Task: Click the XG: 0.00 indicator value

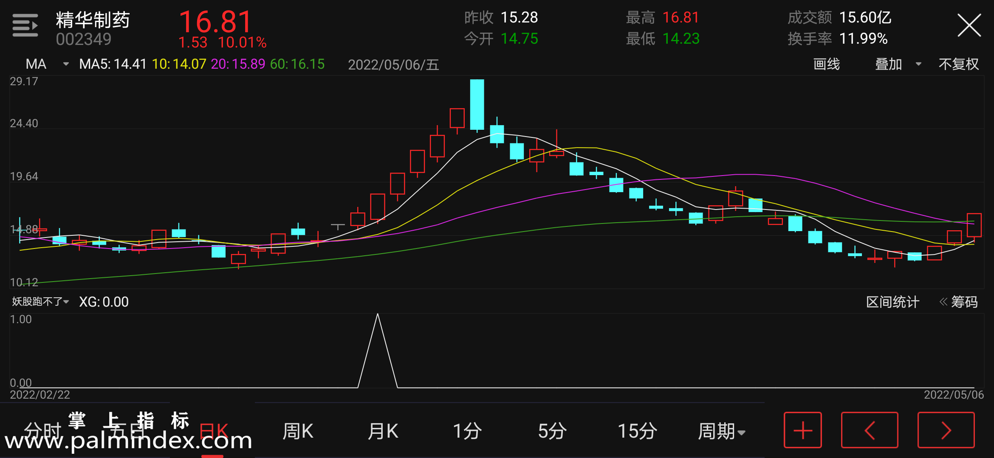Action: click(104, 302)
